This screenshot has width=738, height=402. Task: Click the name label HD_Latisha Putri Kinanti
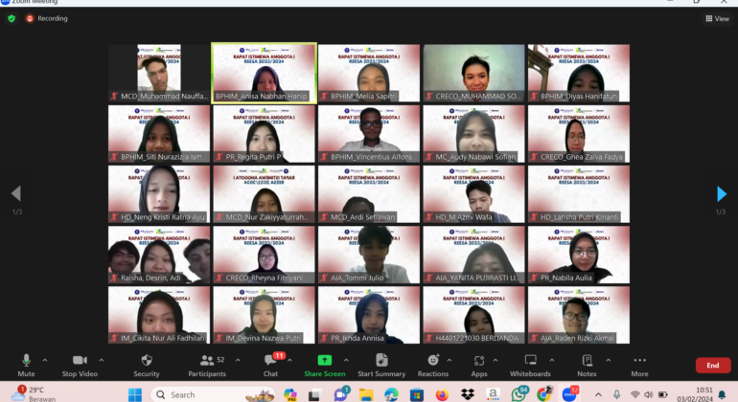[x=580, y=217]
